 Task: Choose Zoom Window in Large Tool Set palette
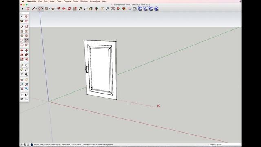click(x=26, y=85)
